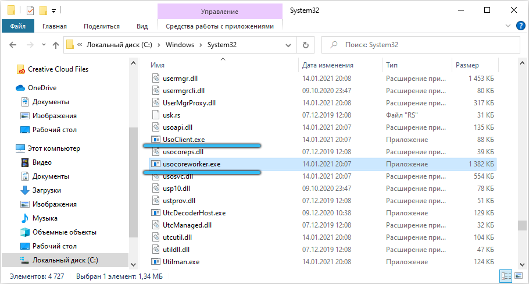The image size is (529, 284).
Task: Click the Up one level arrow
Action: (56, 45)
